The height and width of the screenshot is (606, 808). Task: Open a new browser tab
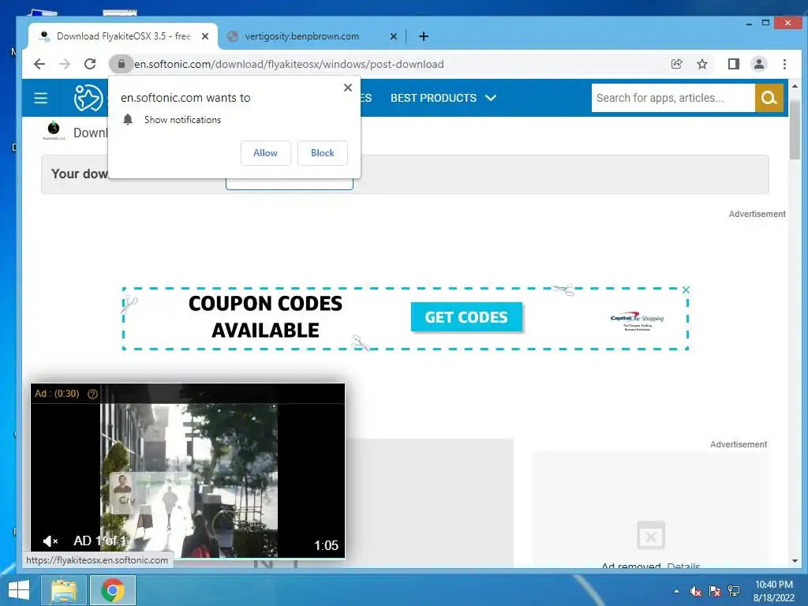point(424,36)
